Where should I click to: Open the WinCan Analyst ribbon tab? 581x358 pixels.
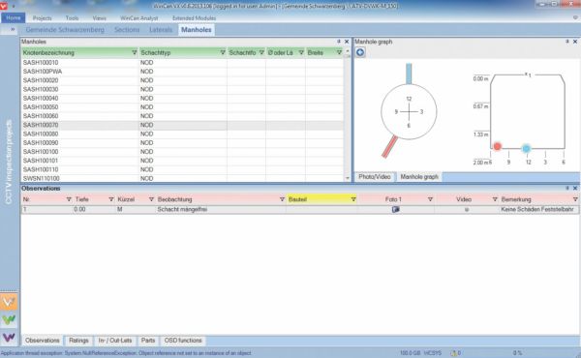pos(138,17)
